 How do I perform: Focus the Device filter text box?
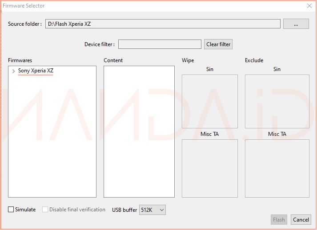159,44
